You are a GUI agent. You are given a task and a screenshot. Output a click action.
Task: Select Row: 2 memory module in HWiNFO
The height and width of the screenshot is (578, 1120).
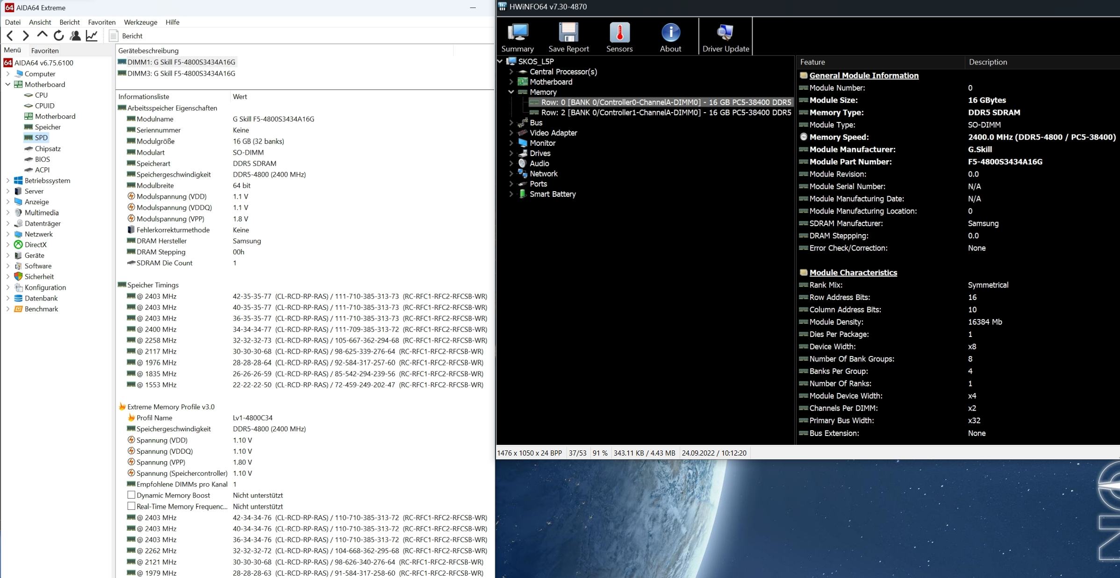661,113
